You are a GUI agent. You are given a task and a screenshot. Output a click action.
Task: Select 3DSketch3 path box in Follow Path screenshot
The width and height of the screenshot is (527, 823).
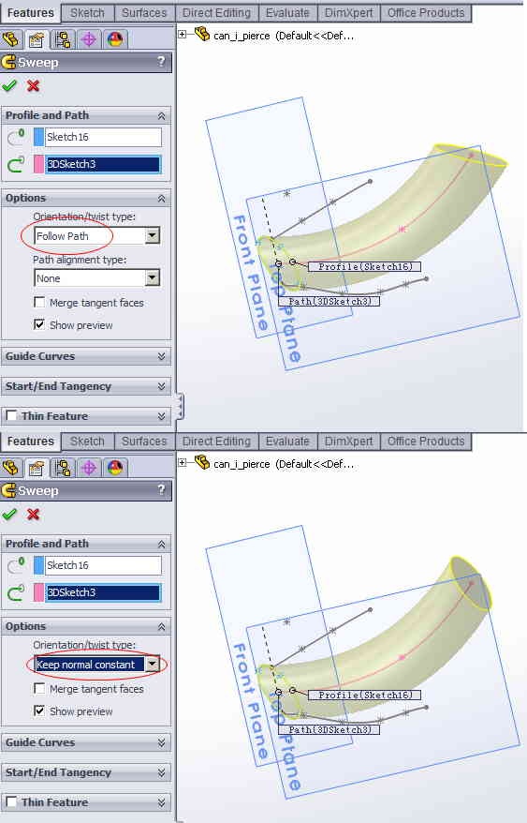103,164
